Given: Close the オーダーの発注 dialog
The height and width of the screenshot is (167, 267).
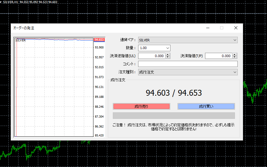Looking at the screenshot, I should click(236, 28).
